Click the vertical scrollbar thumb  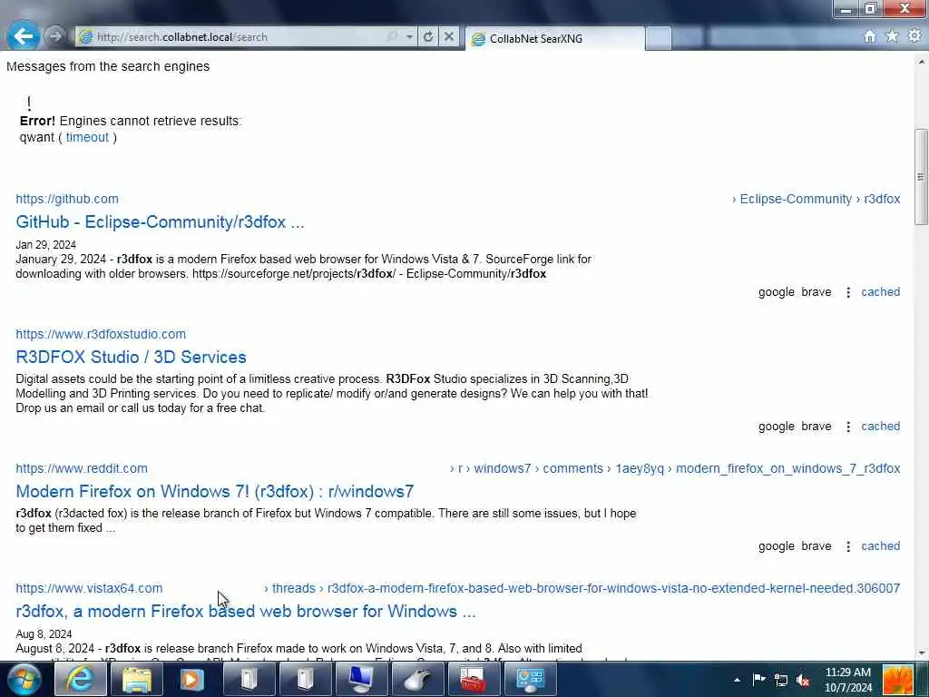[x=921, y=177]
